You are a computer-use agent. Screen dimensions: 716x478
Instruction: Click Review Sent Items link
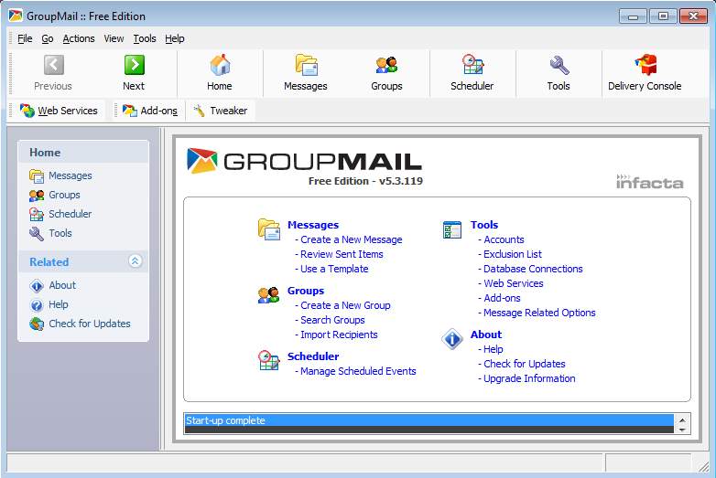[342, 254]
